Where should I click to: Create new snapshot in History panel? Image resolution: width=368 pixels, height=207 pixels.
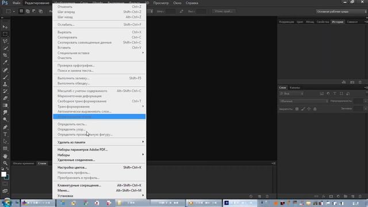click(352, 82)
